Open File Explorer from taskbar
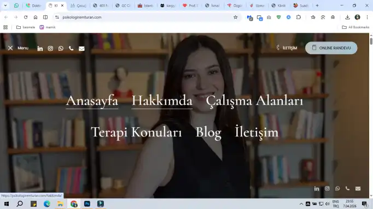 [60, 204]
